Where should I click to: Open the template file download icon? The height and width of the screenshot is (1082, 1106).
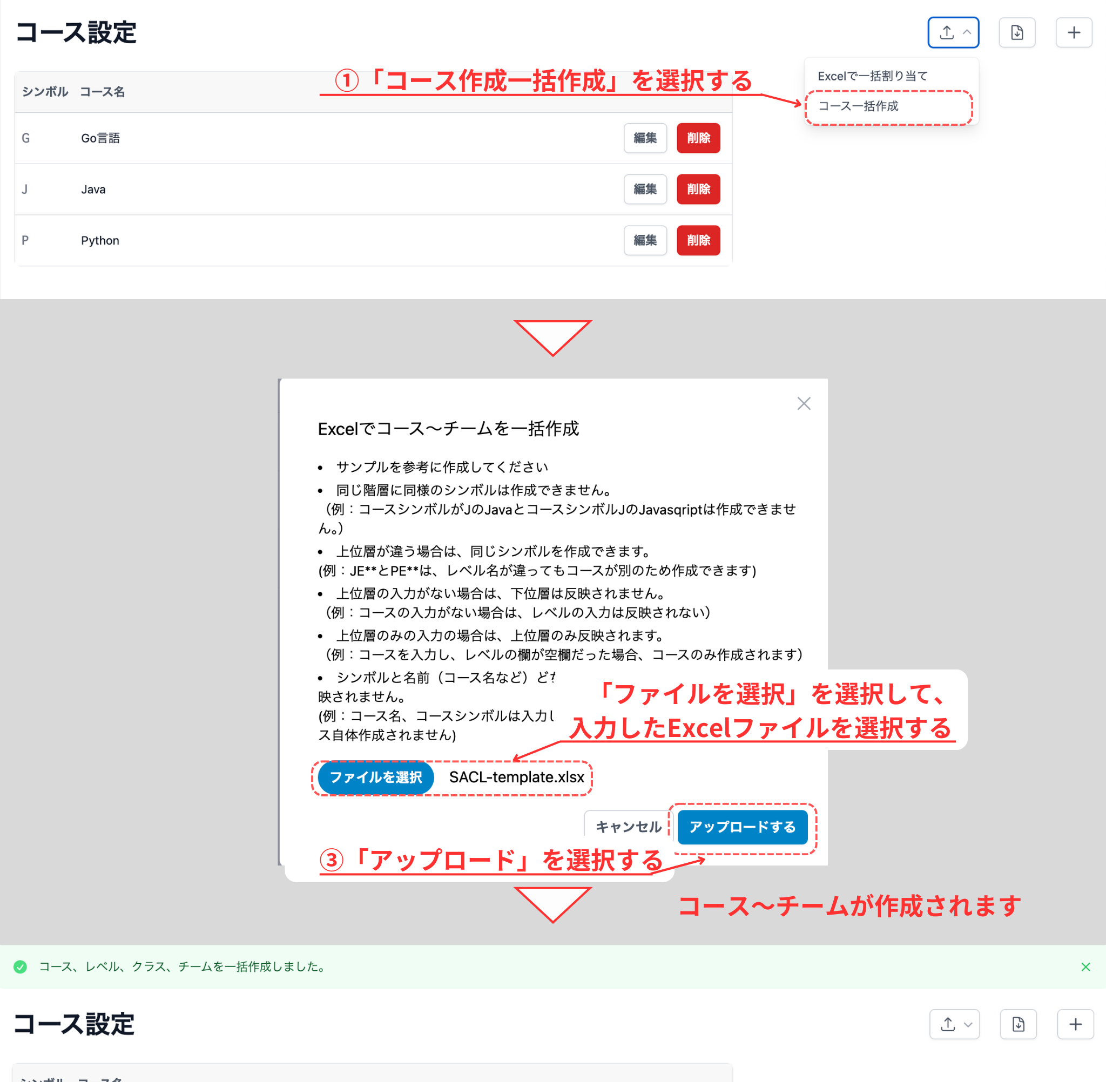click(x=1017, y=32)
